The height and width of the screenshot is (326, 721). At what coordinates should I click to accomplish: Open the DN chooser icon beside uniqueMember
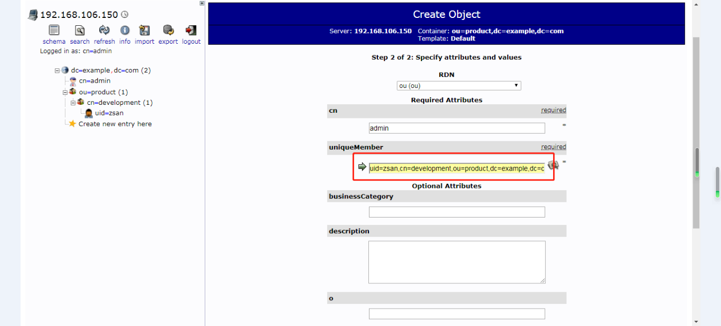[x=553, y=165]
